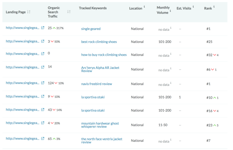The image size is (233, 150).
Task: Open 'navis freebird review' keyword link
Action: [x=96, y=84]
